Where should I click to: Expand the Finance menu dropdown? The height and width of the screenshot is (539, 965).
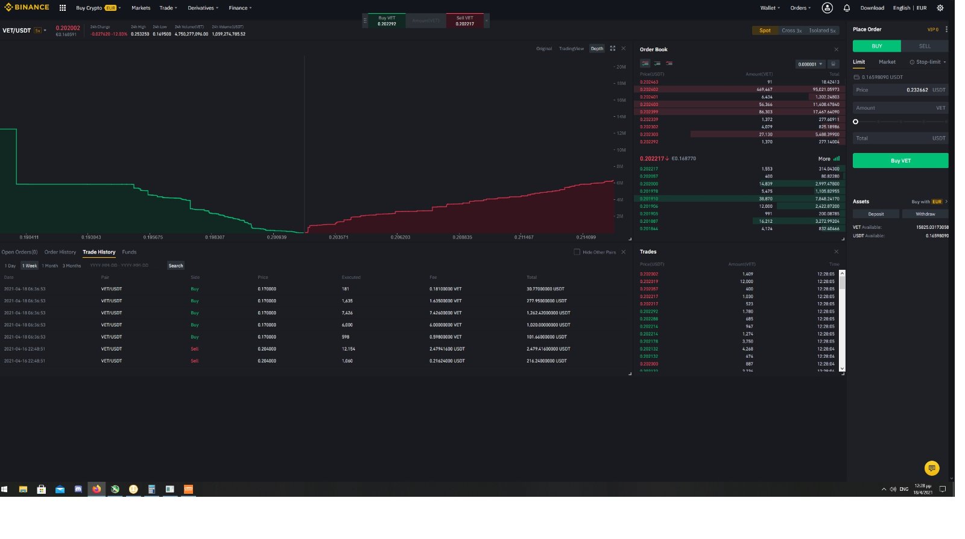click(240, 8)
